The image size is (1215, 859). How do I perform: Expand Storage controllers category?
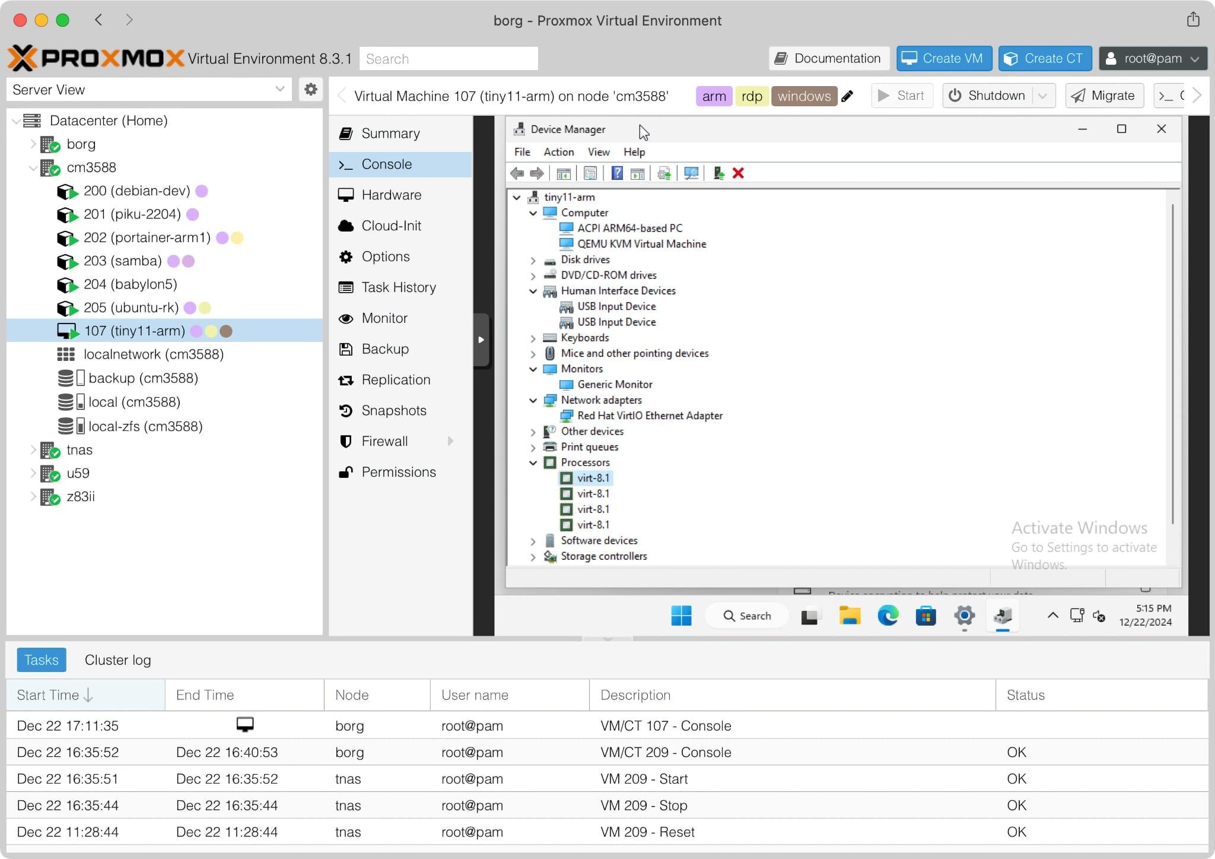tap(533, 557)
